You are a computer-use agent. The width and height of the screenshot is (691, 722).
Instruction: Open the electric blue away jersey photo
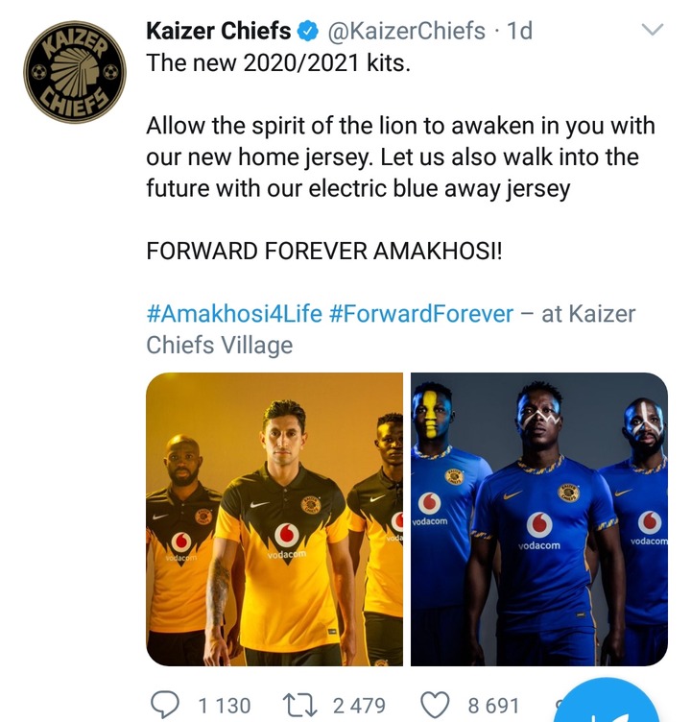click(x=538, y=518)
